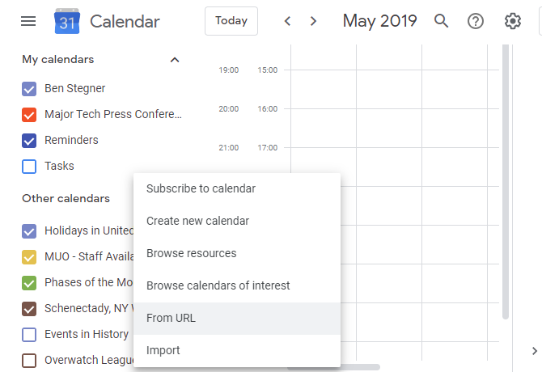Image resolution: width=542 pixels, height=372 pixels.
Task: Jump to the Today button
Action: coord(231,21)
